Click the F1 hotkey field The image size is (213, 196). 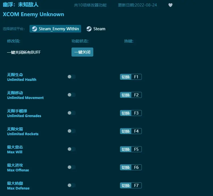[136, 77]
